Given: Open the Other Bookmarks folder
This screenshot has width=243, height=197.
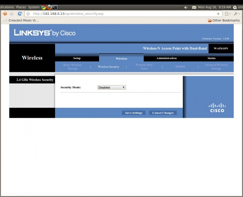Looking at the screenshot, I should pos(224,20).
